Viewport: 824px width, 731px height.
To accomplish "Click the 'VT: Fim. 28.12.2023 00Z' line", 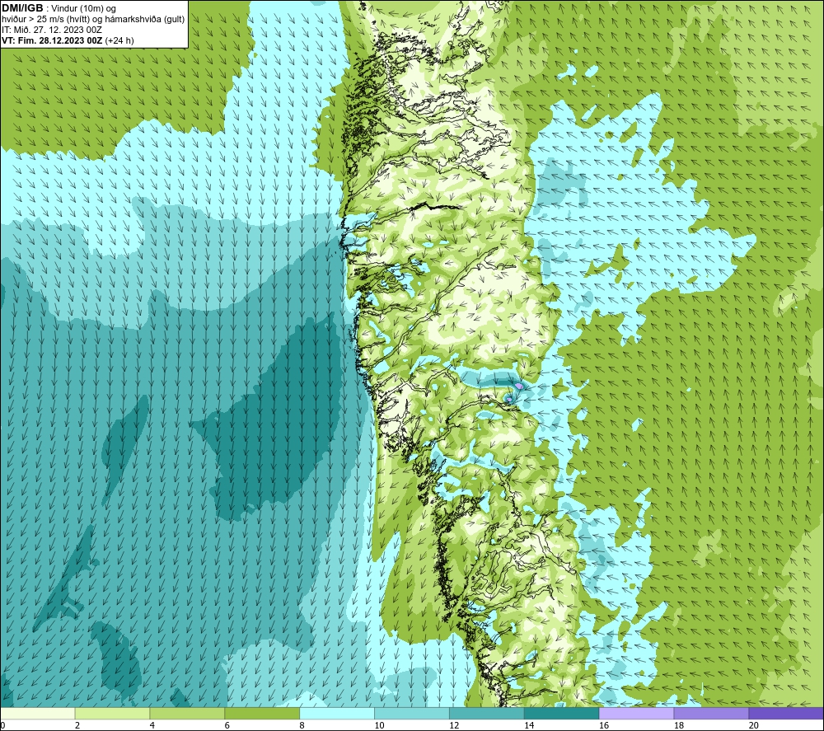I will [52, 40].
